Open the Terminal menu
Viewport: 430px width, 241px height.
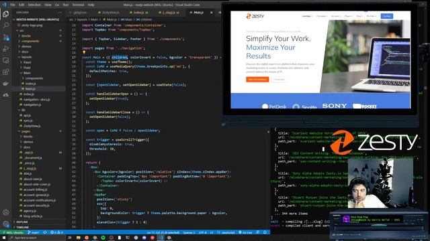coord(78,5)
